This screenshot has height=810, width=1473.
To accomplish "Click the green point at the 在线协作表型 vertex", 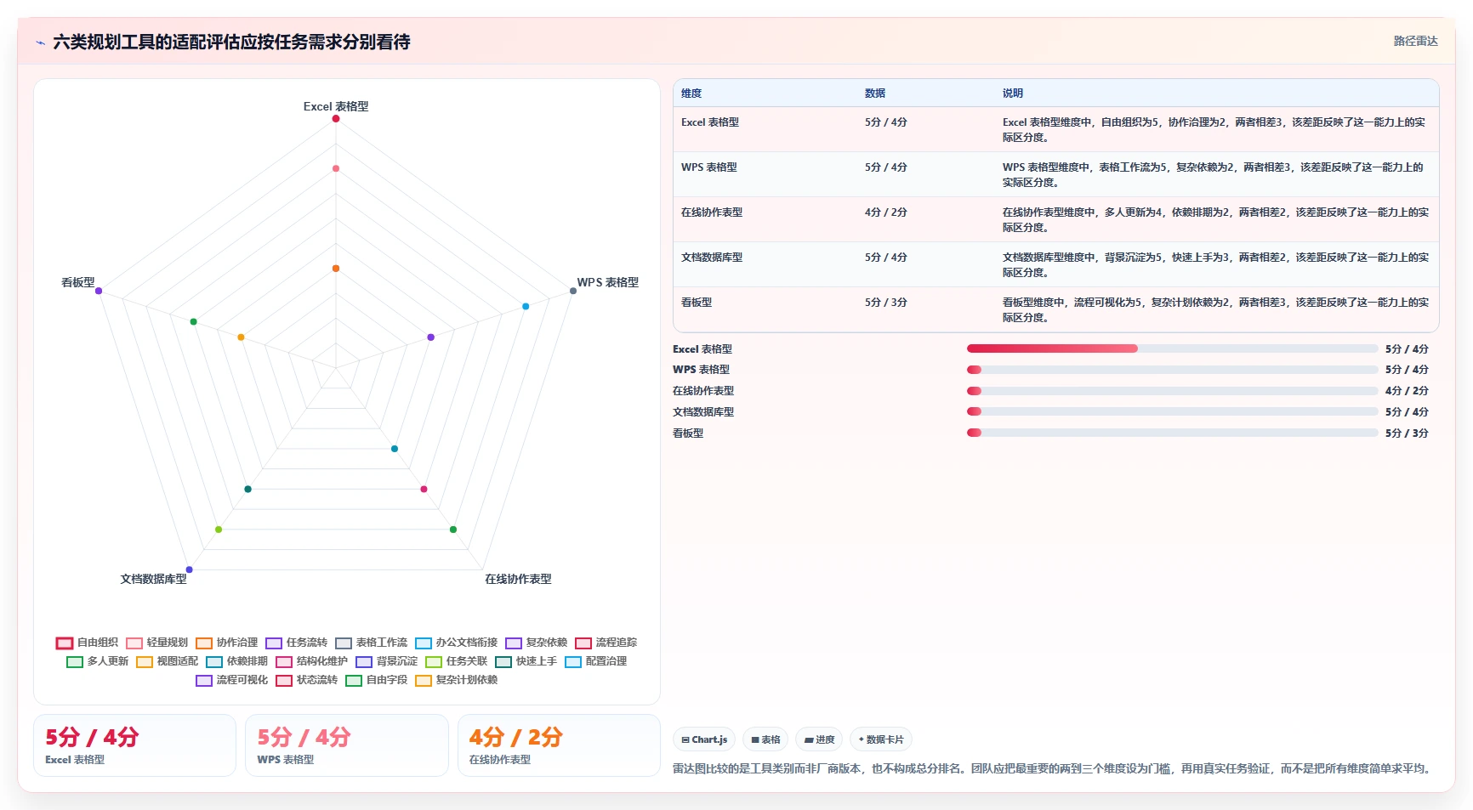I will pos(453,530).
